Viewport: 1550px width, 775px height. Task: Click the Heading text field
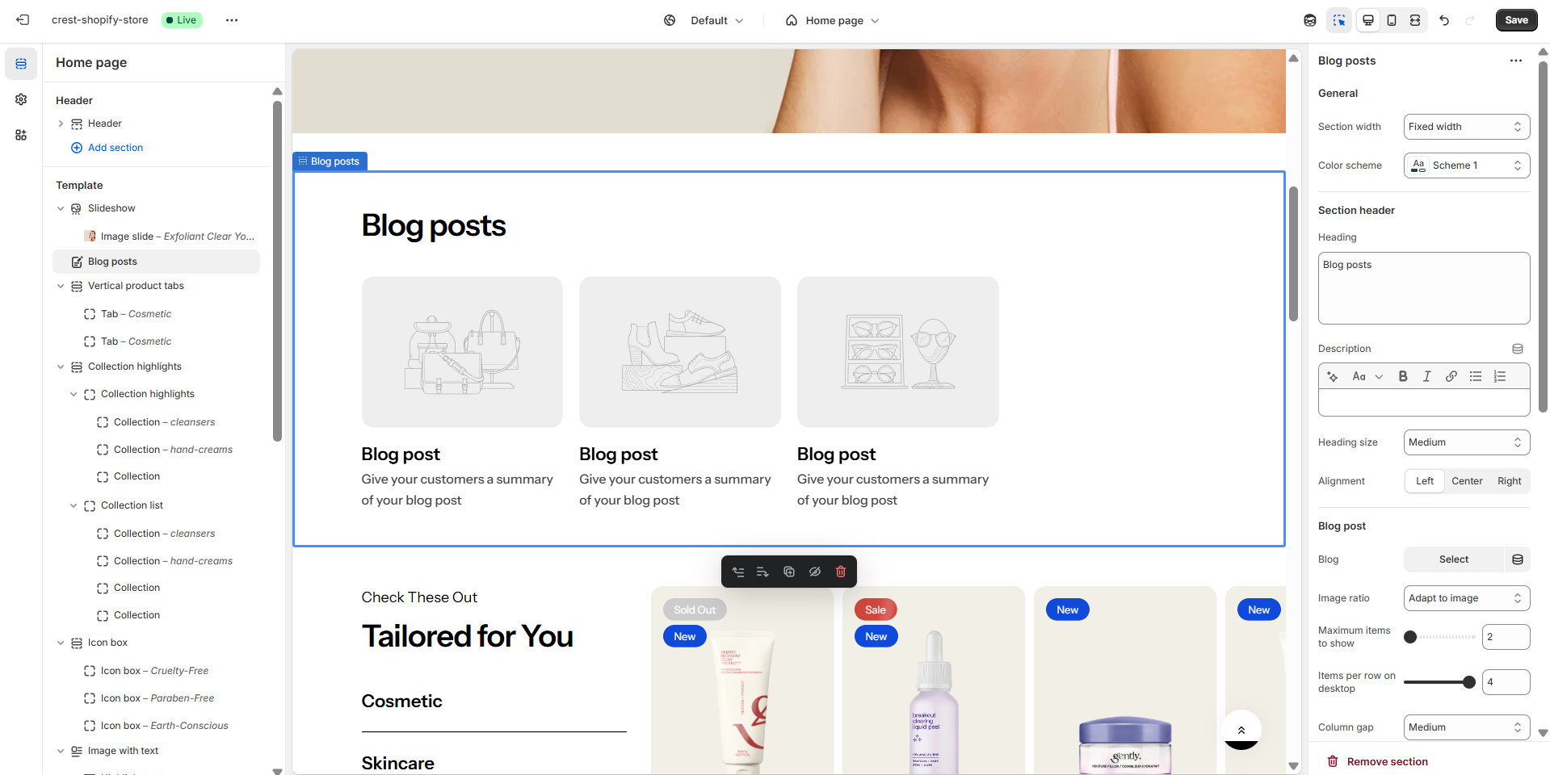click(1423, 287)
